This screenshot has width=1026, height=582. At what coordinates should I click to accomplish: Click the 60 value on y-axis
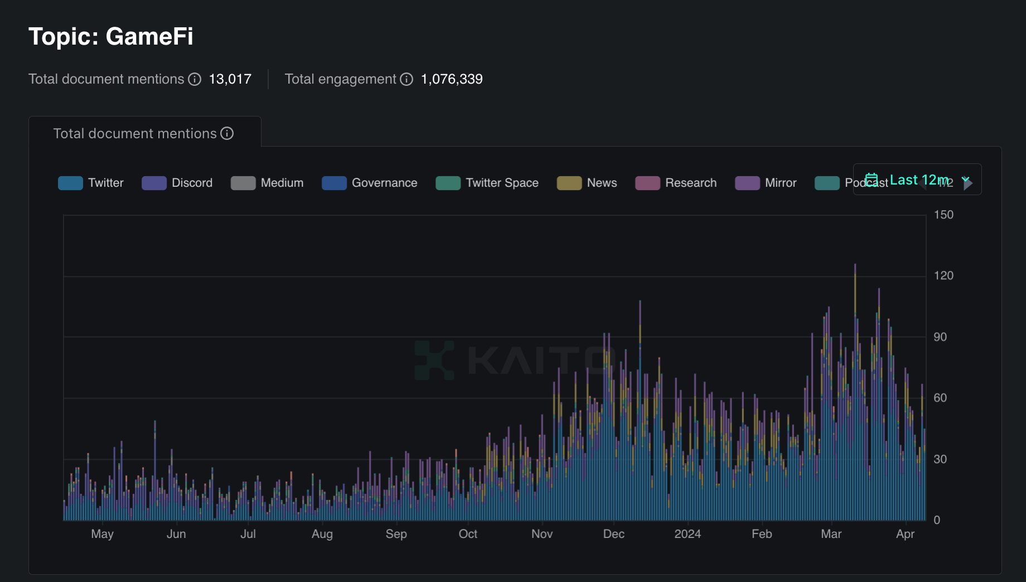point(940,398)
